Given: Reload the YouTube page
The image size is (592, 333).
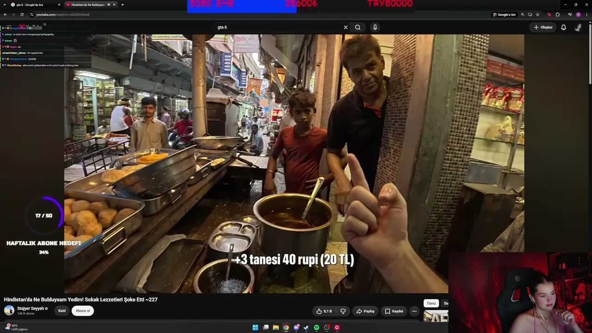Looking at the screenshot, I should 22,14.
